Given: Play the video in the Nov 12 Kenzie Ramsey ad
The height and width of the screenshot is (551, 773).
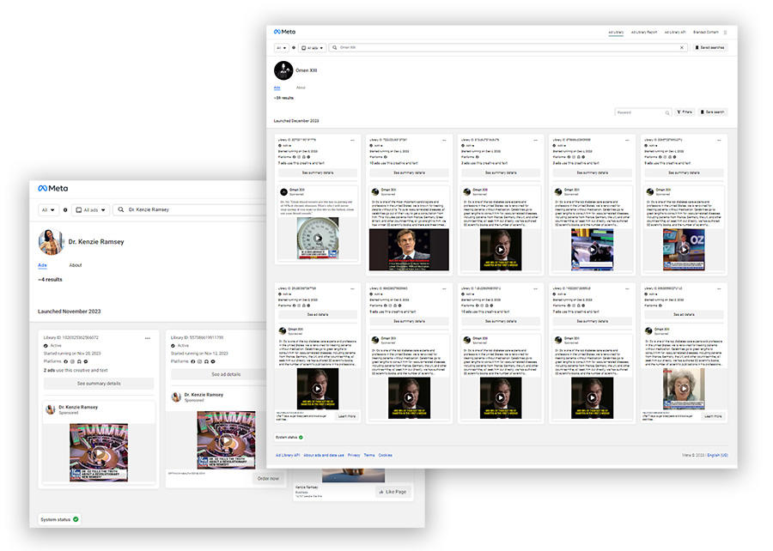Looking at the screenshot, I should pyautogui.click(x=226, y=440).
